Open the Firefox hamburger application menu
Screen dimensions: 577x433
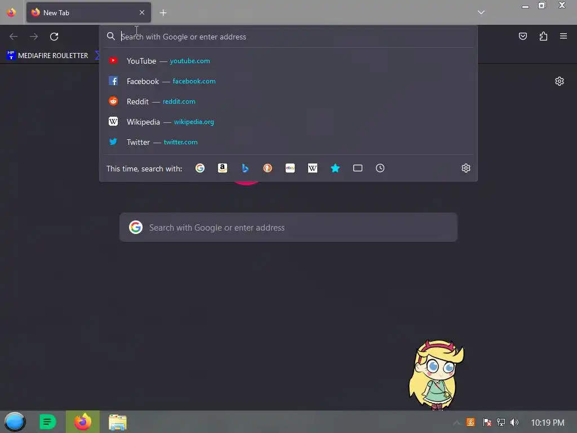point(563,36)
